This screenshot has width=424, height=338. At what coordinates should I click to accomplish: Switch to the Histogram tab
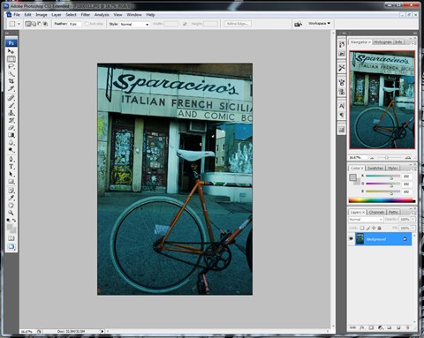(382, 42)
